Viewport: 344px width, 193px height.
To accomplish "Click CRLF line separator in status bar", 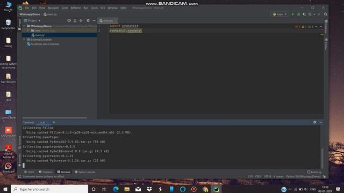I will (x=258, y=176).
